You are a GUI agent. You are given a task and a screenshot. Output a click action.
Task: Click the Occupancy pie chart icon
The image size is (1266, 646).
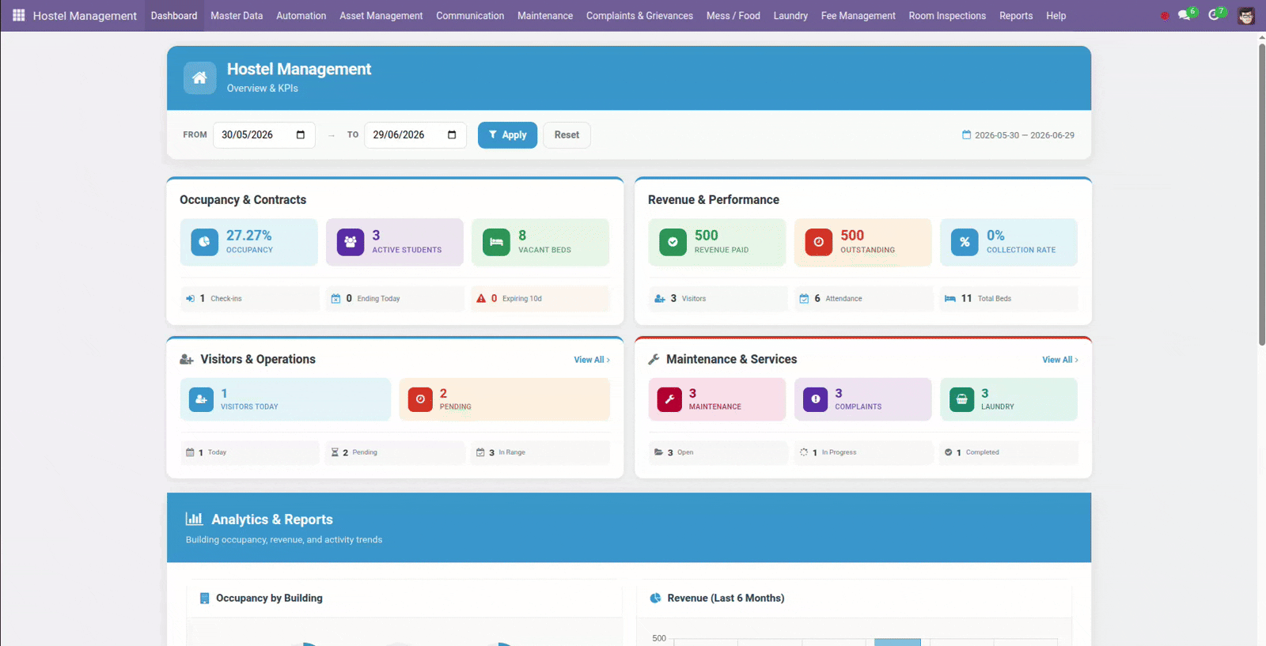(x=204, y=242)
